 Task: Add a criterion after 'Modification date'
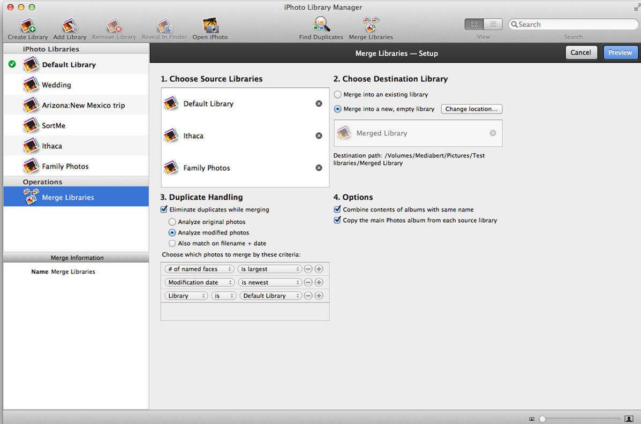tap(319, 283)
